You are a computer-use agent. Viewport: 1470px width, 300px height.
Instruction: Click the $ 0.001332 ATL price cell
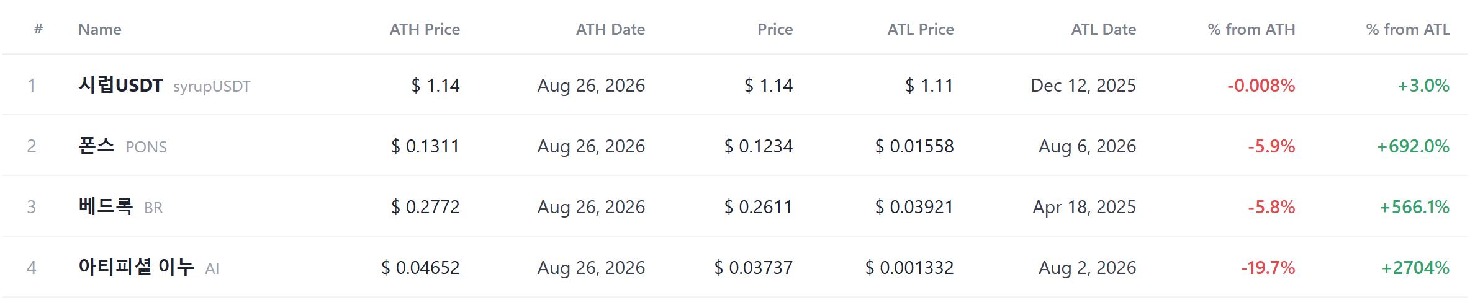coord(909,268)
